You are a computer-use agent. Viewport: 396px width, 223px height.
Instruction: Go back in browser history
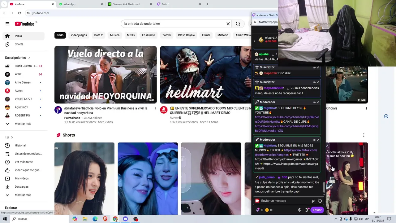coord(5,13)
